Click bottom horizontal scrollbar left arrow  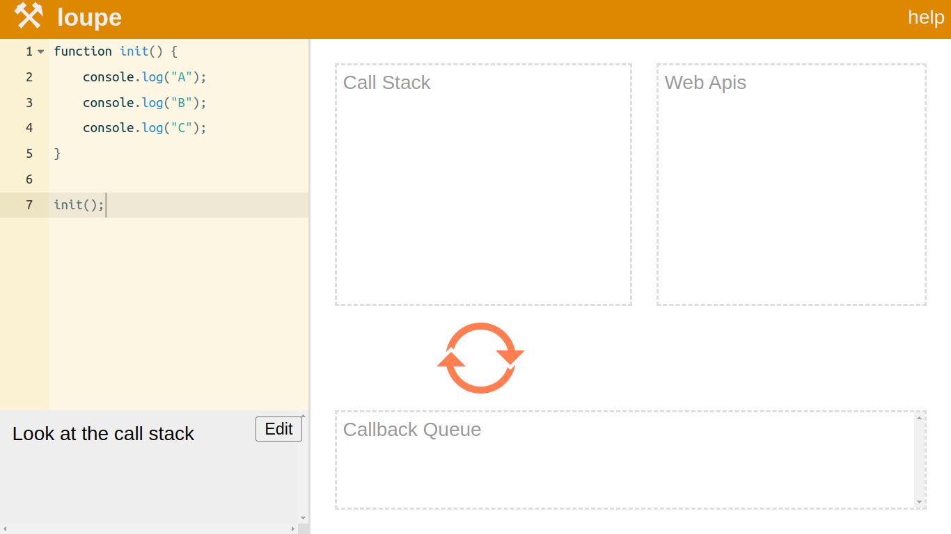[5, 529]
